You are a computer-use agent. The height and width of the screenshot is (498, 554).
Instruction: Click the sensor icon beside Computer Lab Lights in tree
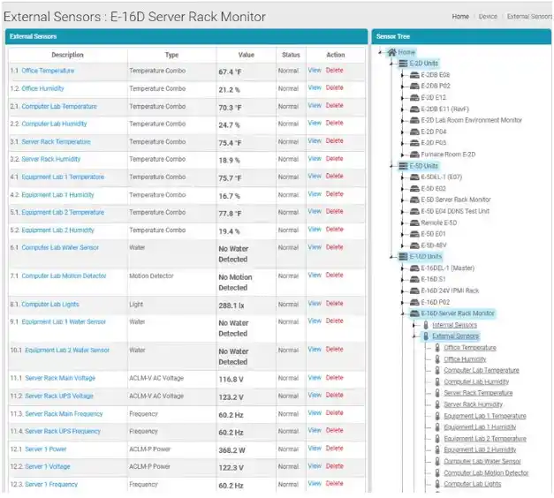coord(437,484)
